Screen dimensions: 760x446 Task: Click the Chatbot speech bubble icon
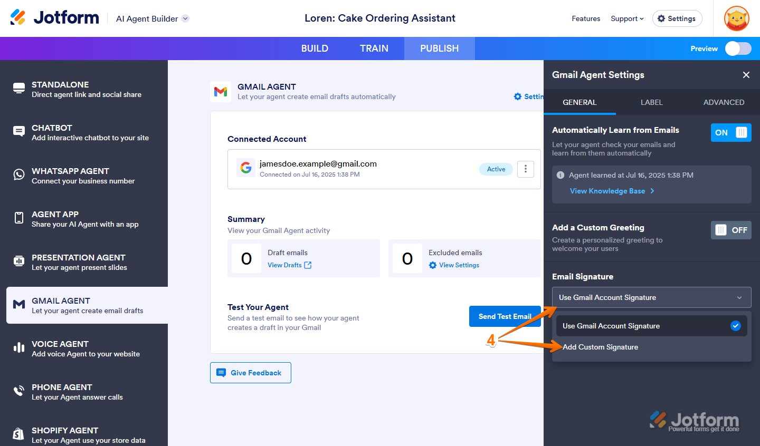coord(19,132)
